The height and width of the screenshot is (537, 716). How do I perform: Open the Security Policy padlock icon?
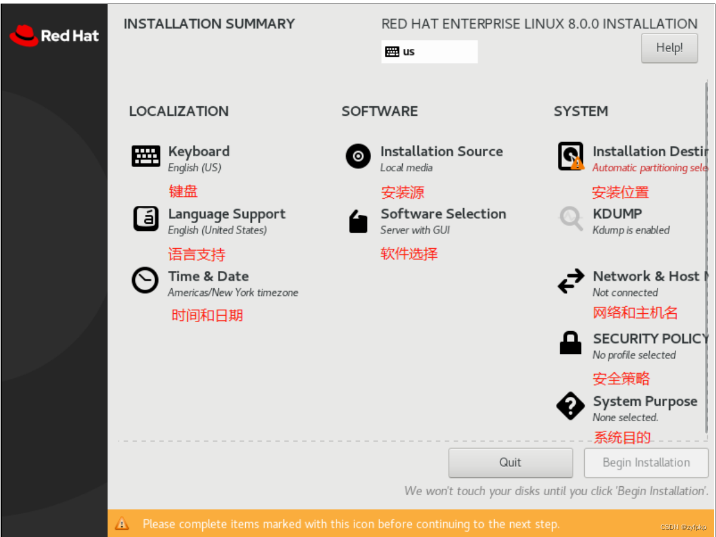tap(570, 343)
